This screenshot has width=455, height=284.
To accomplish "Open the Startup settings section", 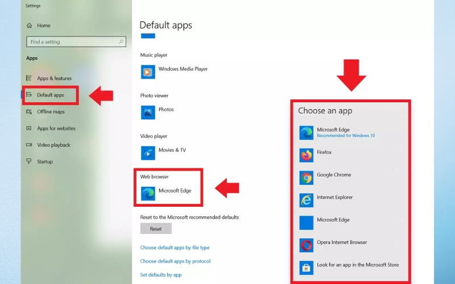I will [x=44, y=162].
